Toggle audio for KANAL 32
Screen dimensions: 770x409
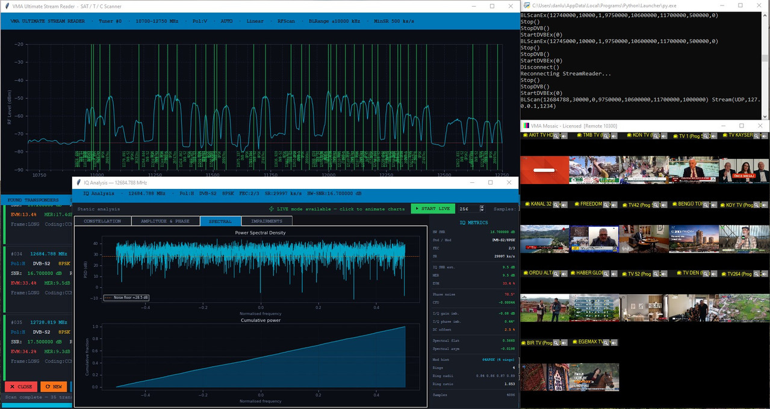click(x=564, y=205)
